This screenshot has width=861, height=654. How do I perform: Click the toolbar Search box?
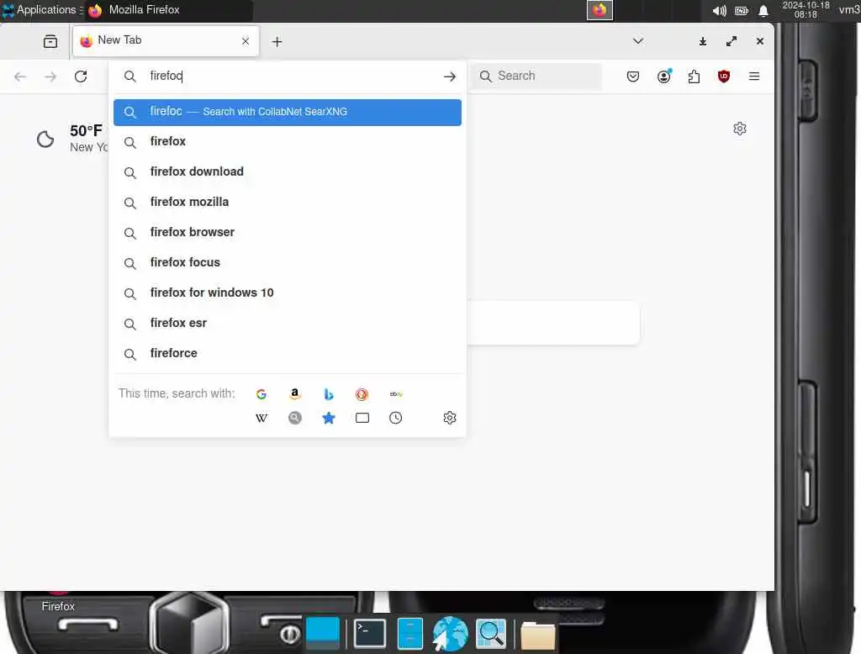click(x=538, y=76)
